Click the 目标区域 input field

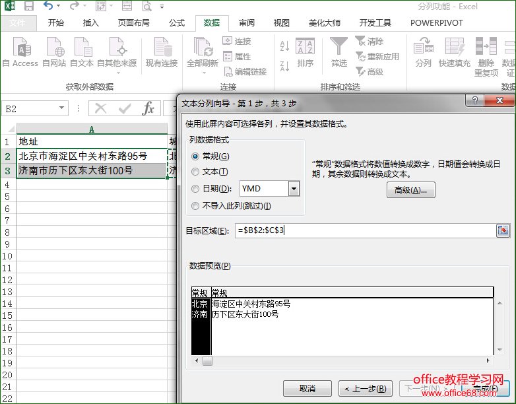pyautogui.click(x=363, y=230)
